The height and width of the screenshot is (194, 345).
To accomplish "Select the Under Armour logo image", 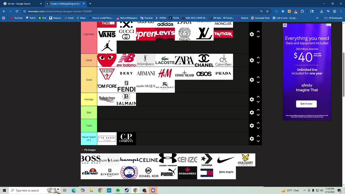I will [x=168, y=160].
